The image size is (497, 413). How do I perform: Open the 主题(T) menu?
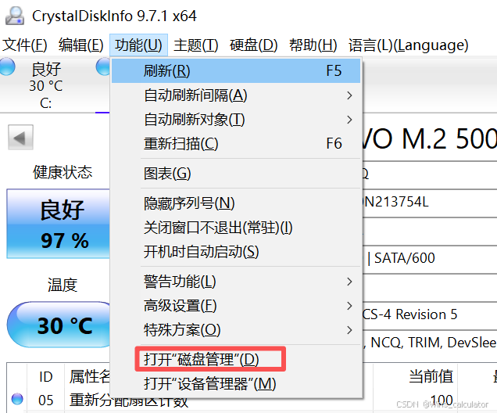coord(196,45)
